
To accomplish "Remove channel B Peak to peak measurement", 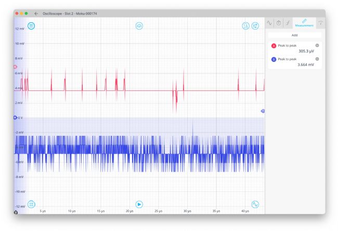I will pyautogui.click(x=317, y=59).
